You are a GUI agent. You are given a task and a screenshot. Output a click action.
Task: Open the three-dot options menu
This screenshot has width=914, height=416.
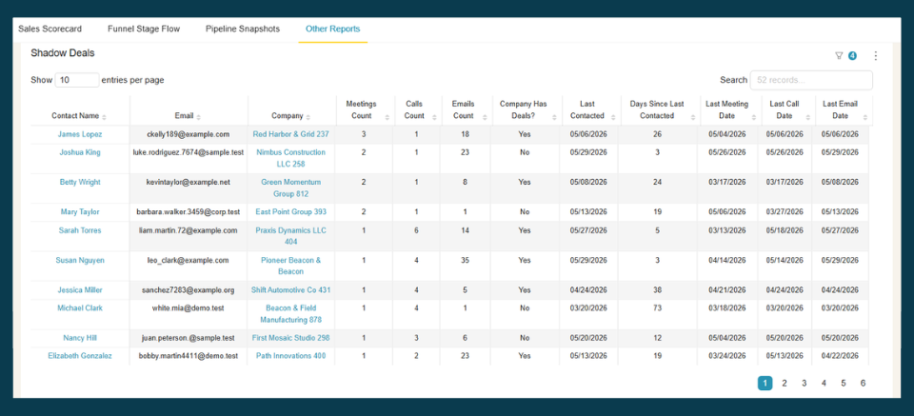pos(875,56)
